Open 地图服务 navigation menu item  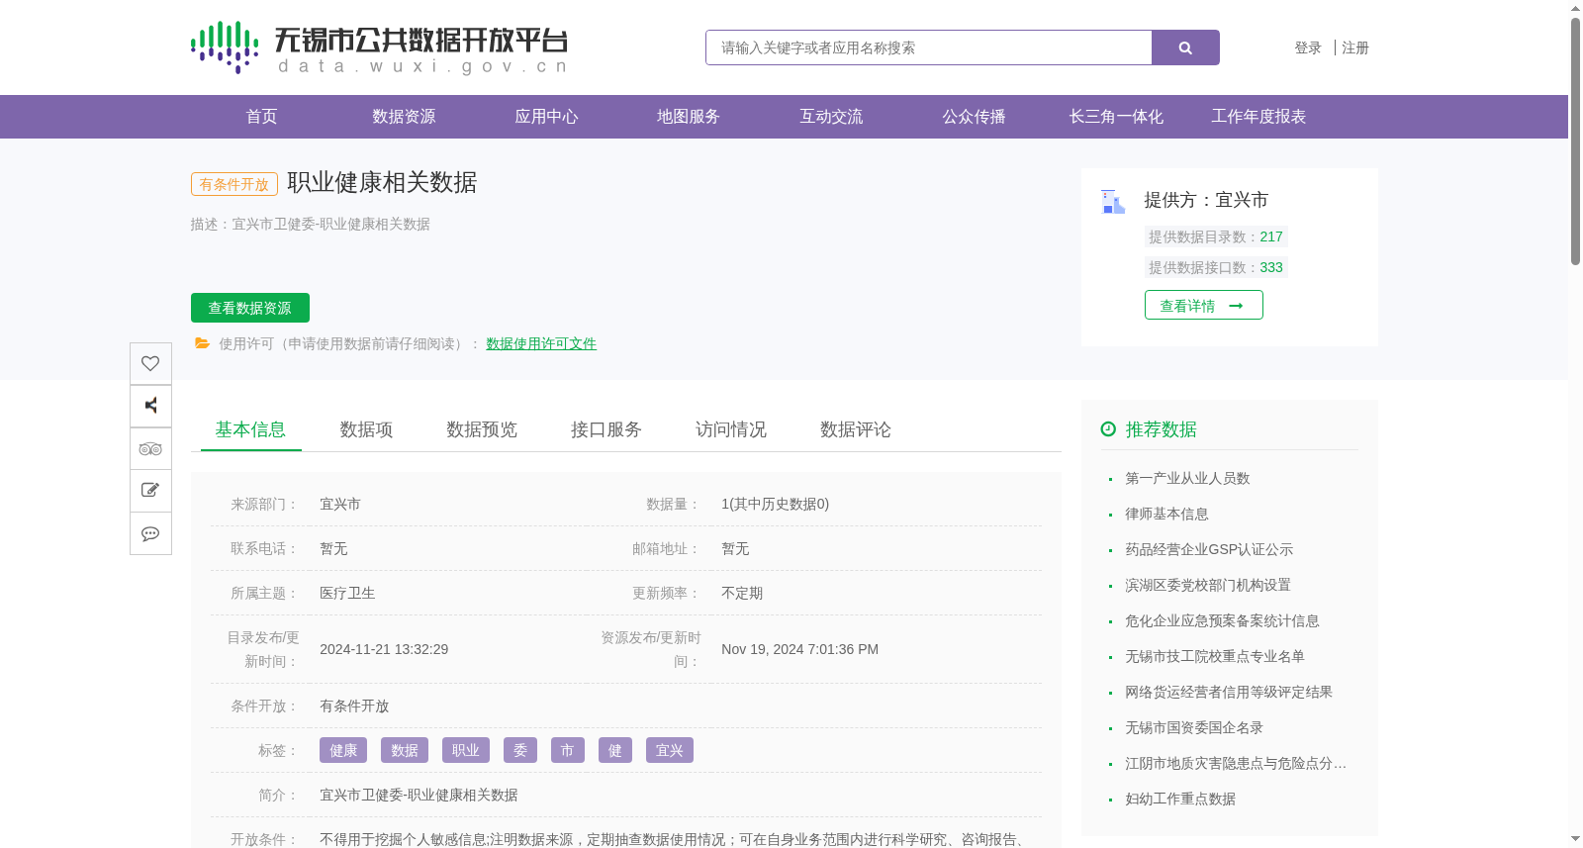tap(689, 117)
